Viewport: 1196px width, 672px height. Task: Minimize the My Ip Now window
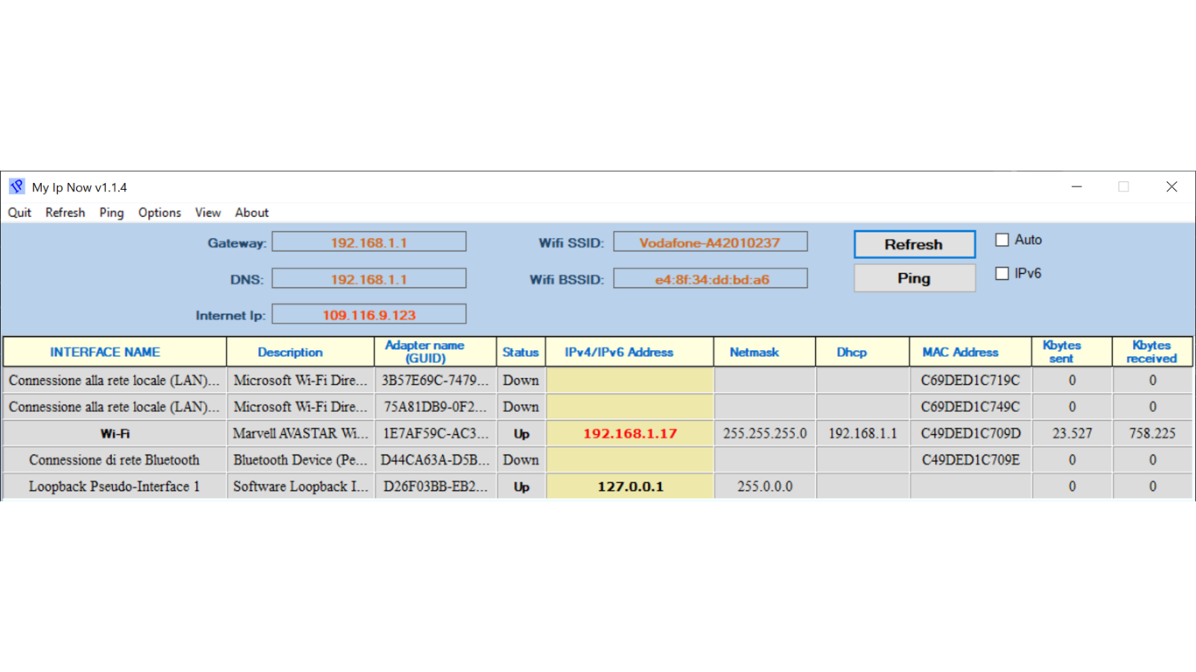click(1077, 186)
